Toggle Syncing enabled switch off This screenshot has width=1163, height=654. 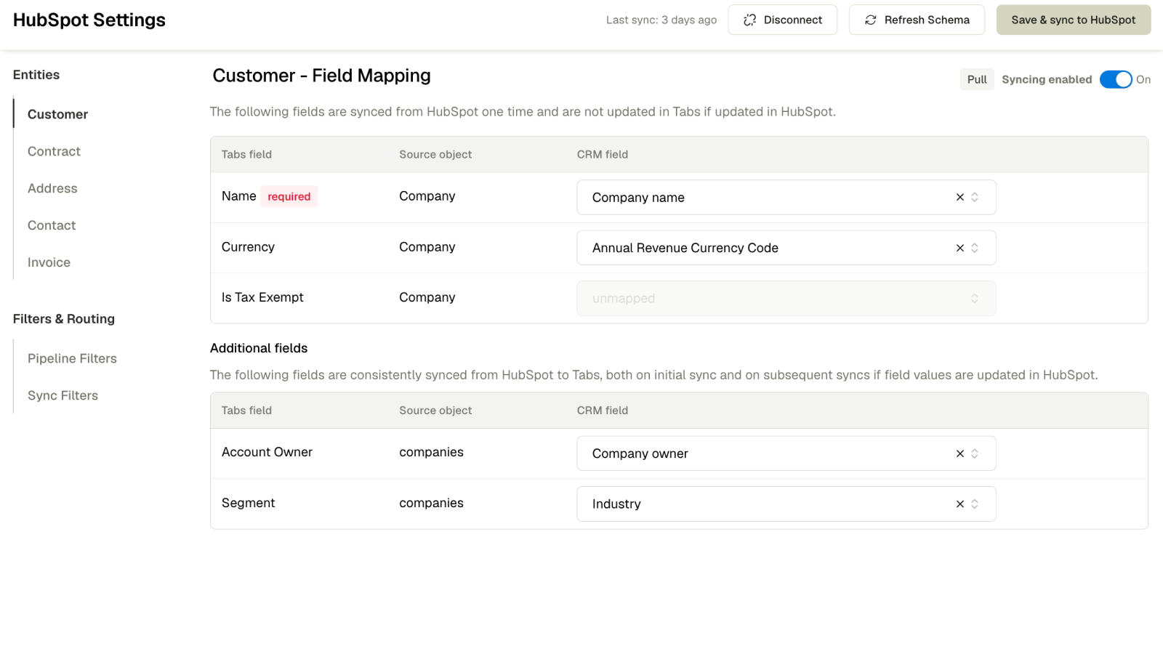1116,79
